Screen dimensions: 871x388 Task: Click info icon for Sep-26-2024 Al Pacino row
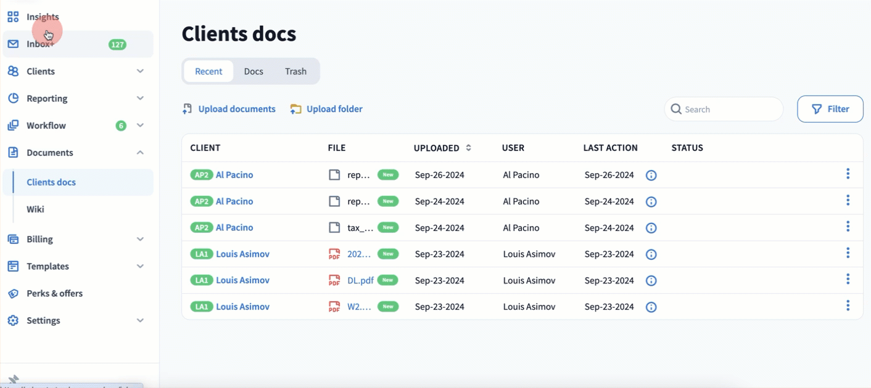click(x=651, y=176)
